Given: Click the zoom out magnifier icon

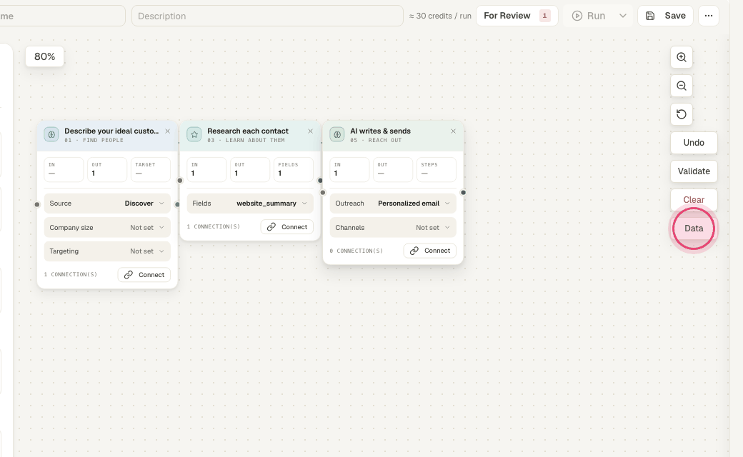Looking at the screenshot, I should (x=682, y=86).
